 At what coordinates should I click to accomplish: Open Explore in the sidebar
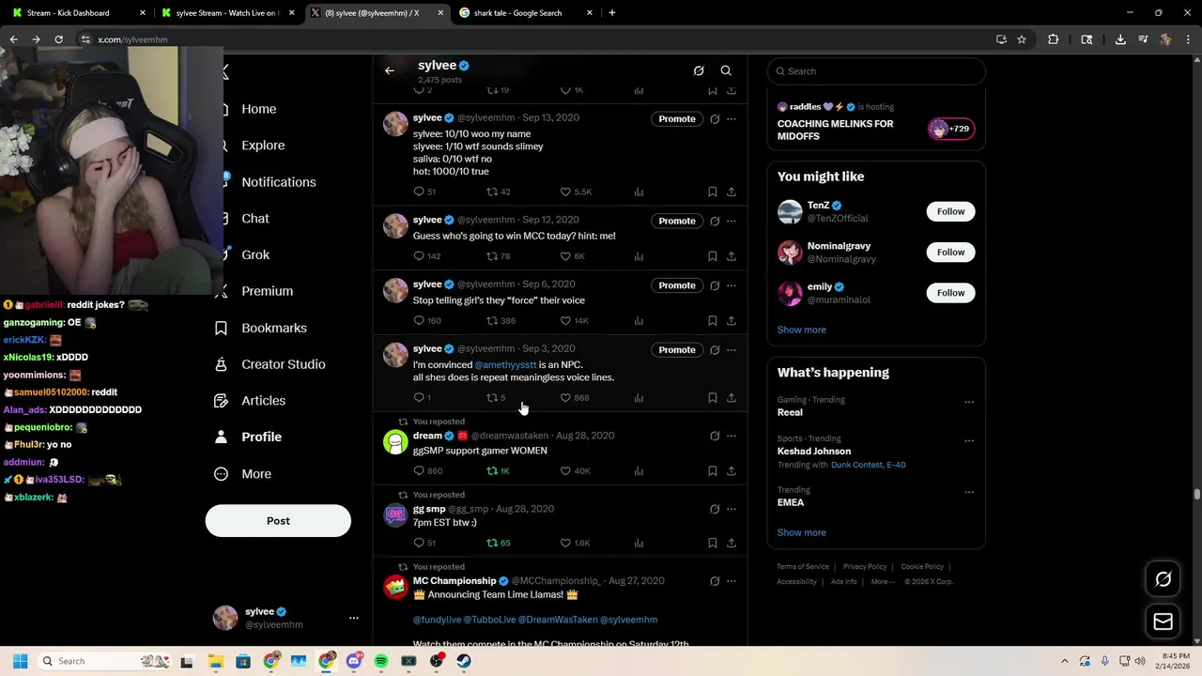(x=262, y=146)
